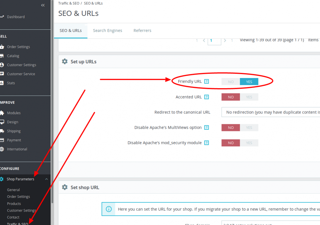Open Customer Settings under Shop Parameters
The width and height of the screenshot is (320, 225).
click(21, 211)
